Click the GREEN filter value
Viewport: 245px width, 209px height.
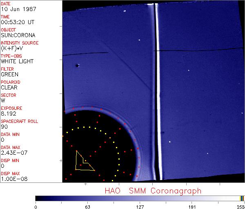coord(9,74)
